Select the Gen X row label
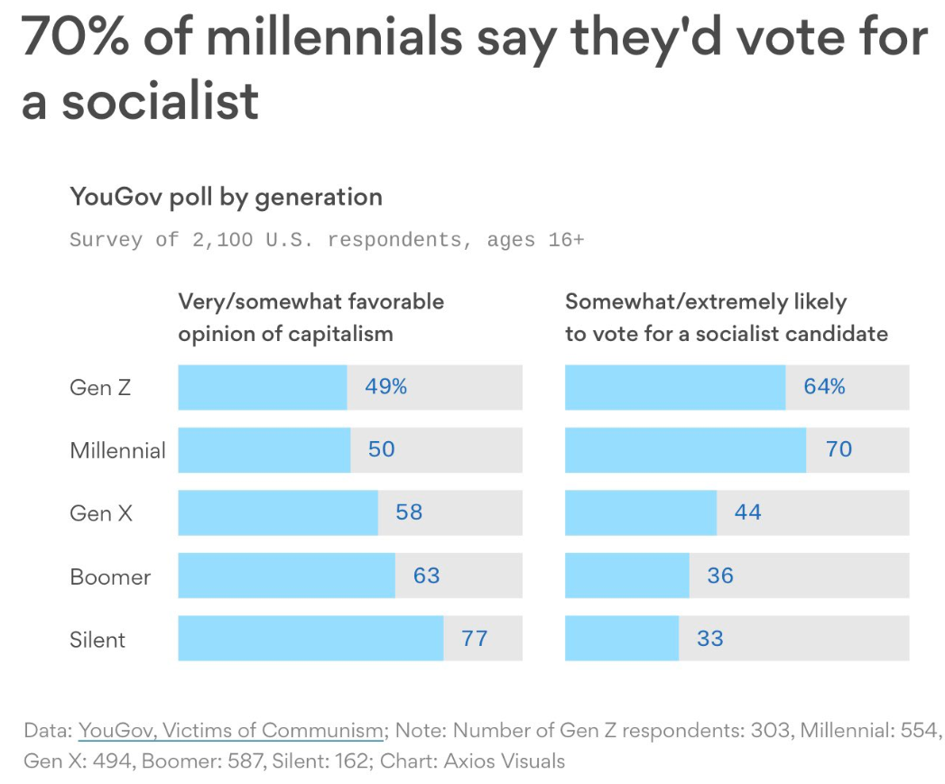Screen dimensions: 945x784 click(x=102, y=513)
